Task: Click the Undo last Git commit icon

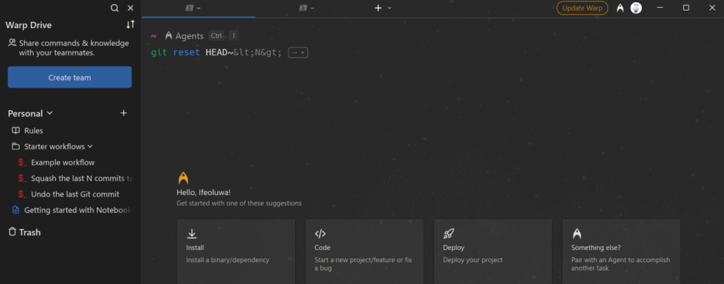Action: 23,194
